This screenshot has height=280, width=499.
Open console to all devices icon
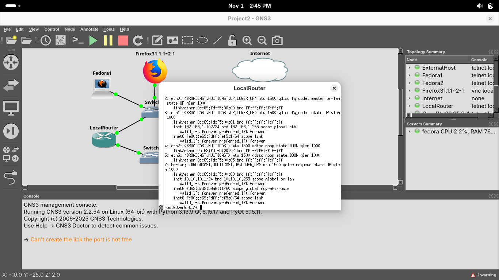click(x=78, y=40)
